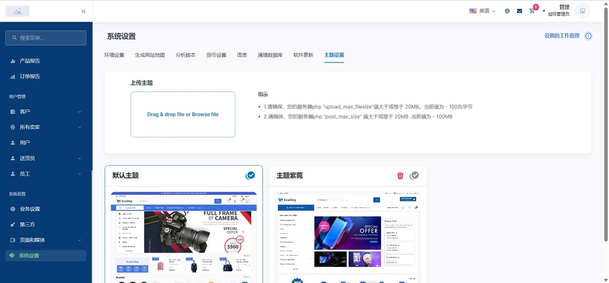Switch to the 软件更新 tab
Image resolution: width=609 pixels, height=283 pixels.
(x=303, y=55)
